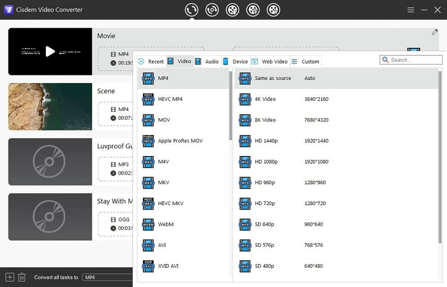Choose the SD 576p preset

336,245
